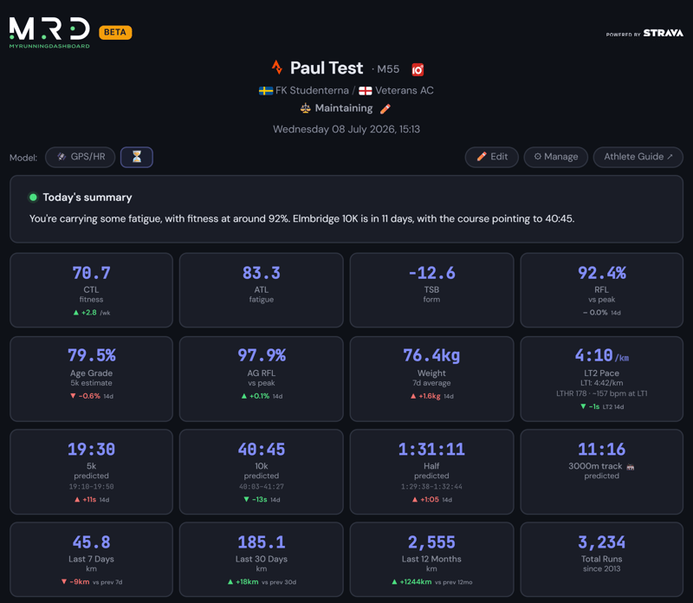Open the TSB form card
Screen dimensions: 693x603
point(431,290)
